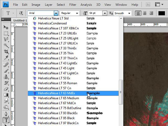Click the Arial font name field
This screenshot has width=168, height=126.
click(41, 13)
